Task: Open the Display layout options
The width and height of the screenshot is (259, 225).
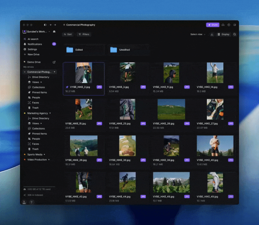Action: point(223,34)
